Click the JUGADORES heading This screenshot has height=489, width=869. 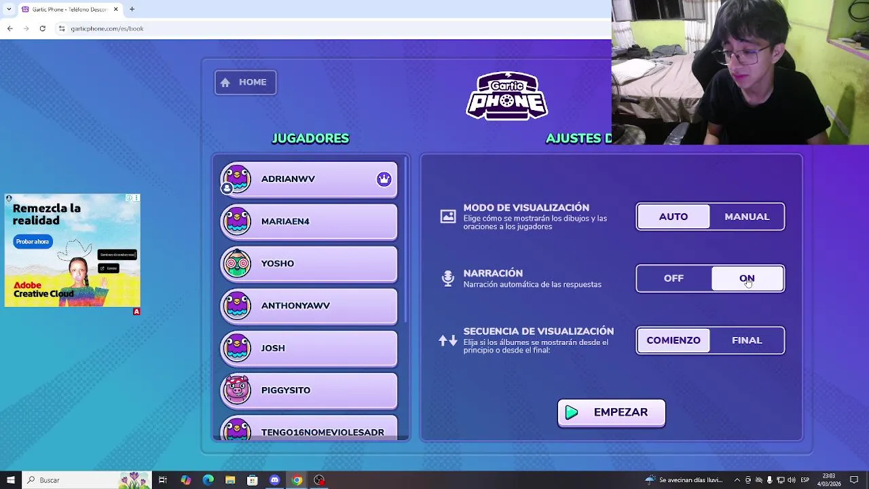pyautogui.click(x=310, y=139)
